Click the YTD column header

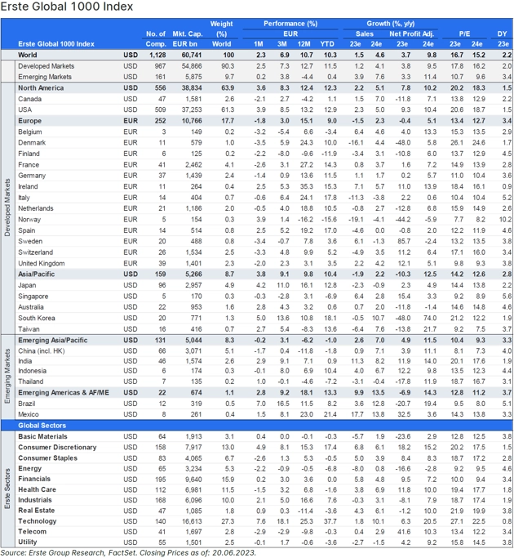[327, 44]
